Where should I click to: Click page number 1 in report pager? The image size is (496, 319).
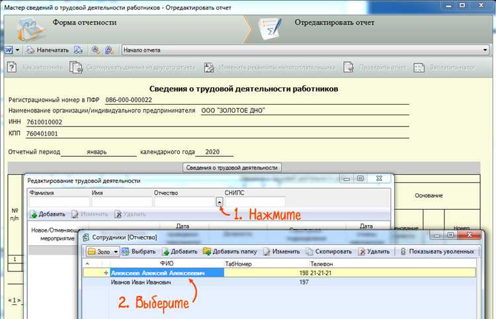tap(15, 300)
